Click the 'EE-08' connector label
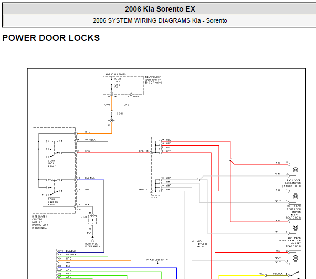This screenshot has width=316, height=279. tap(154, 198)
